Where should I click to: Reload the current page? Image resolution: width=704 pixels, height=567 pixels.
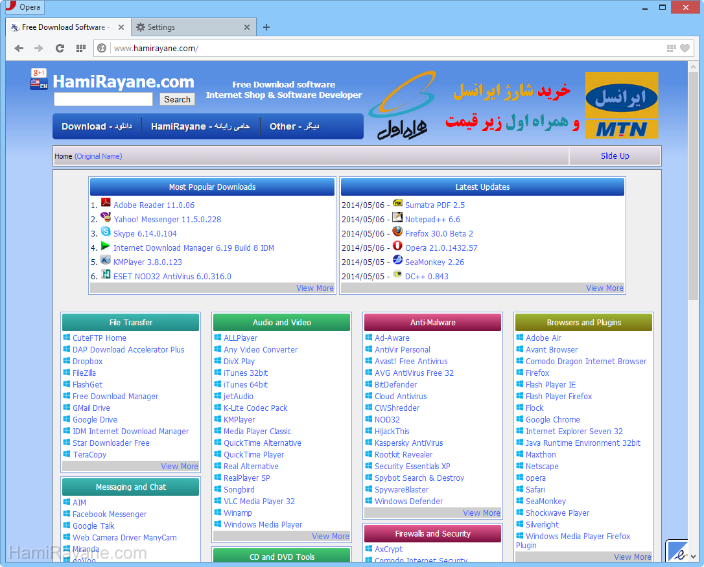pos(60,48)
